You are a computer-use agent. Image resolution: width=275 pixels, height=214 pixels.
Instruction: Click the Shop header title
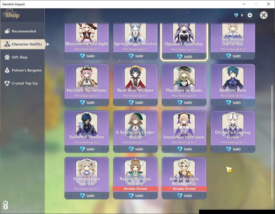pyautogui.click(x=12, y=15)
